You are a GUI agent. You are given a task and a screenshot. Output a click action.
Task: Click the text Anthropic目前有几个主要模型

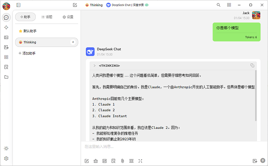point(118,99)
